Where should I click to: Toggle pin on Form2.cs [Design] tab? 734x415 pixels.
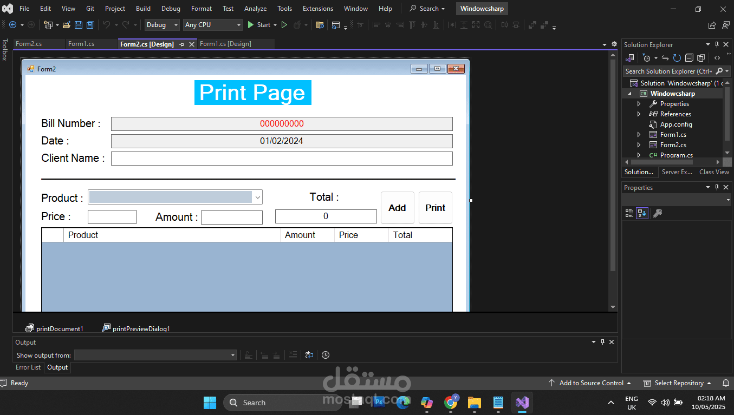pyautogui.click(x=181, y=44)
